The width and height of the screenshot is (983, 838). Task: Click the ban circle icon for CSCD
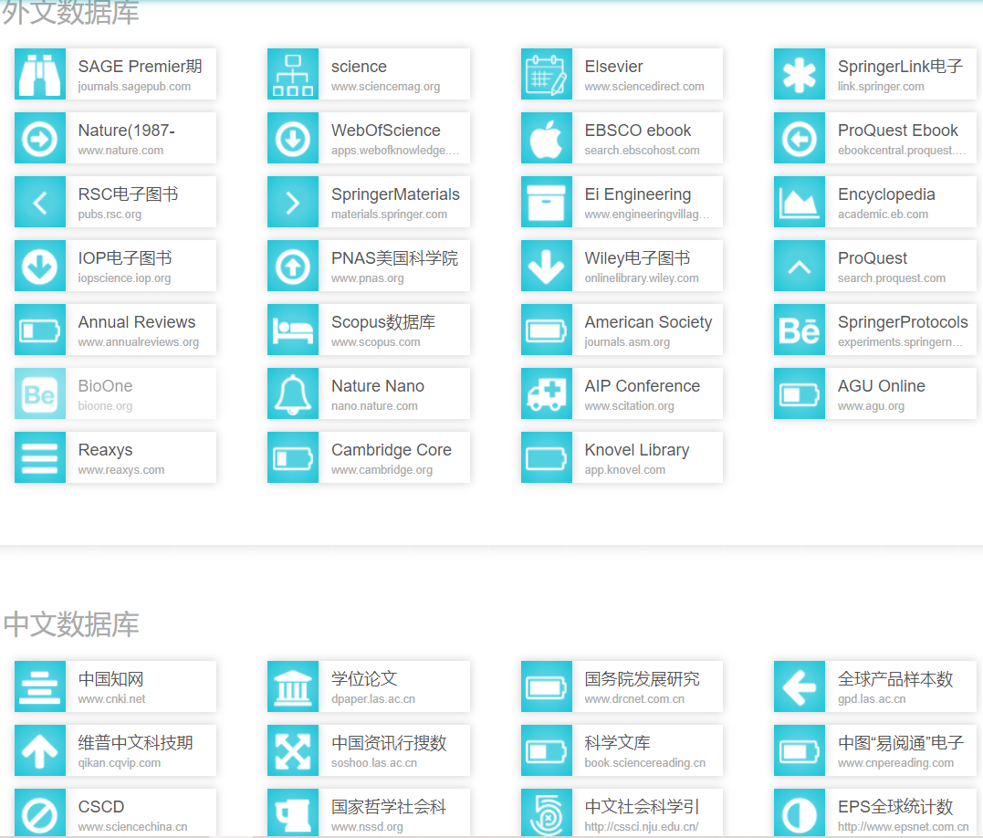[39, 813]
